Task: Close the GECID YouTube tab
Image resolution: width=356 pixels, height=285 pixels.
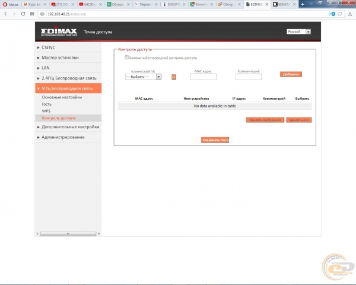Action: click(100, 4)
